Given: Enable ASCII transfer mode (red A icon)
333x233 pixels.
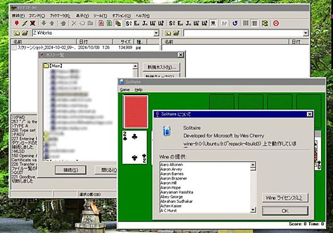Looking at the screenshot, I should pos(101,23).
